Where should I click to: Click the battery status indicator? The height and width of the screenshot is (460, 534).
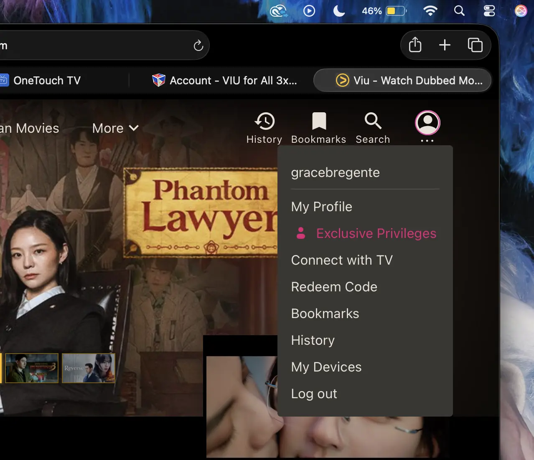384,11
